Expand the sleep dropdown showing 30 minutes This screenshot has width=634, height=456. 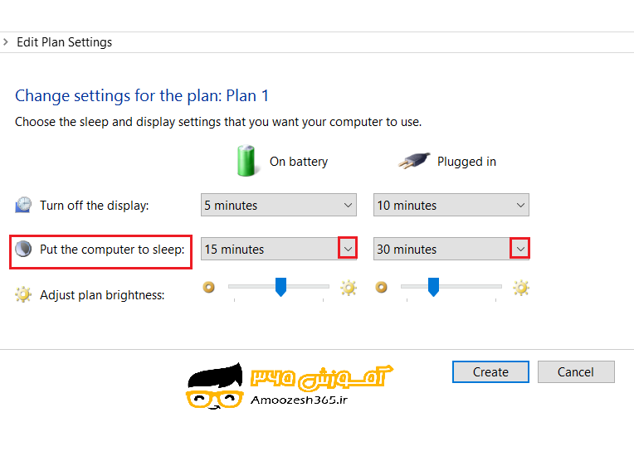click(x=520, y=249)
